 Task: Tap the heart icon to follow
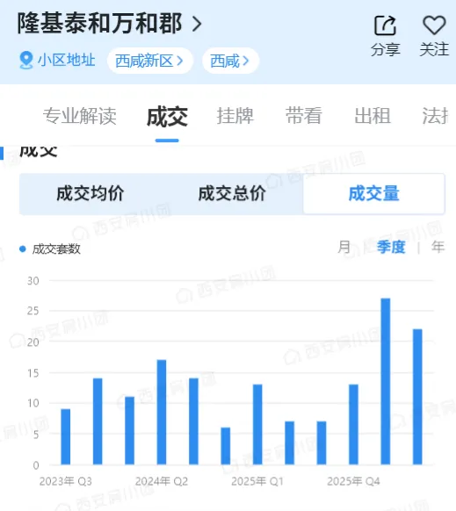(434, 25)
